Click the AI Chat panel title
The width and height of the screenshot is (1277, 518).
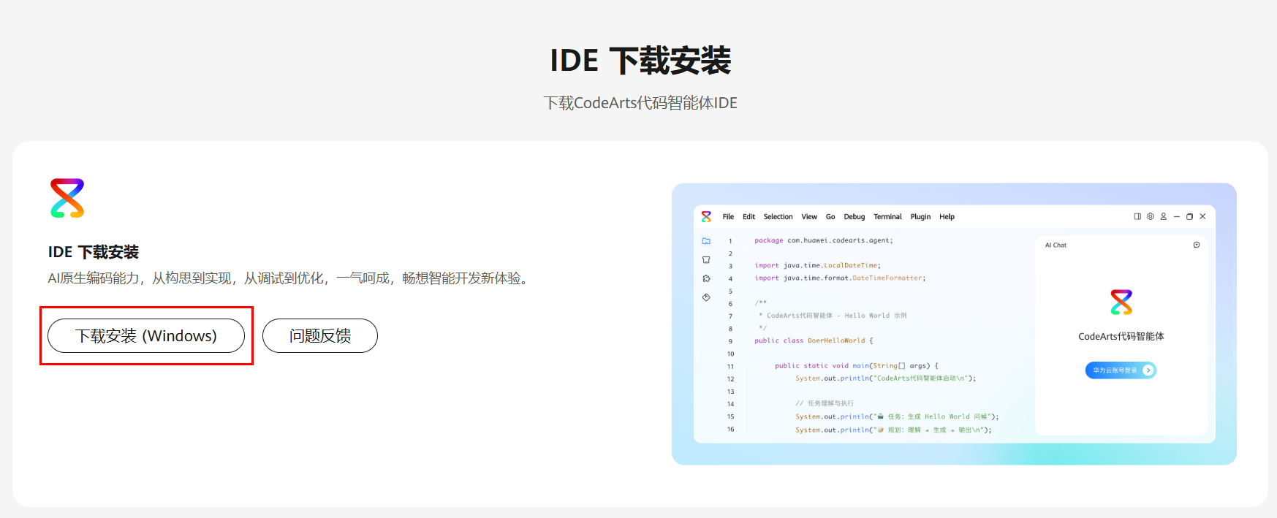pyautogui.click(x=1056, y=245)
